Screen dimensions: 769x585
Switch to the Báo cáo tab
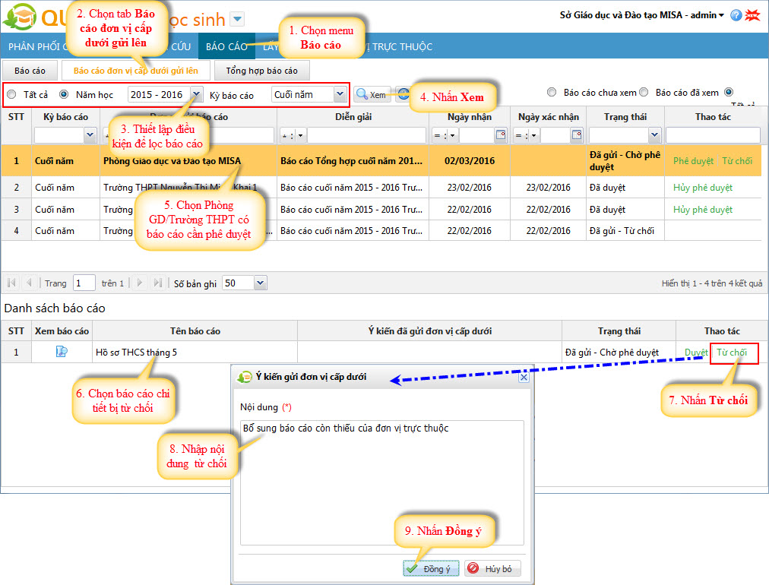pyautogui.click(x=30, y=70)
